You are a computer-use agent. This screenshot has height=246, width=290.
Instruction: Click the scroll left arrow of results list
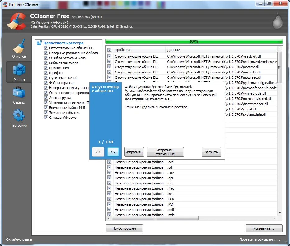tap(109, 218)
